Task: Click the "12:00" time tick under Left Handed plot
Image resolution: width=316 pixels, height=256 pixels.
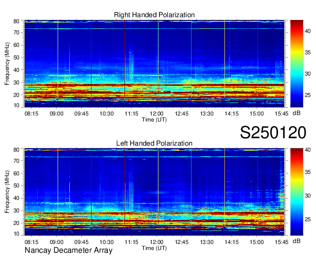Action: 157,242
